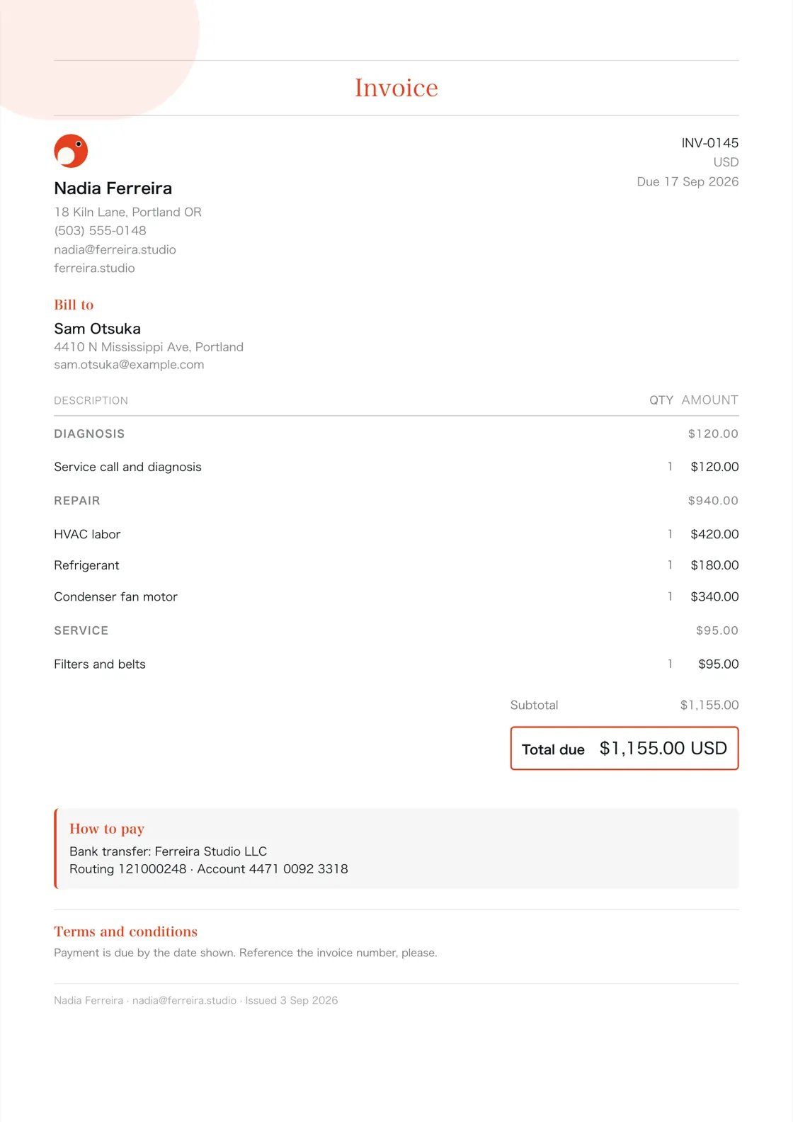Click the Bill to heading

click(x=74, y=305)
